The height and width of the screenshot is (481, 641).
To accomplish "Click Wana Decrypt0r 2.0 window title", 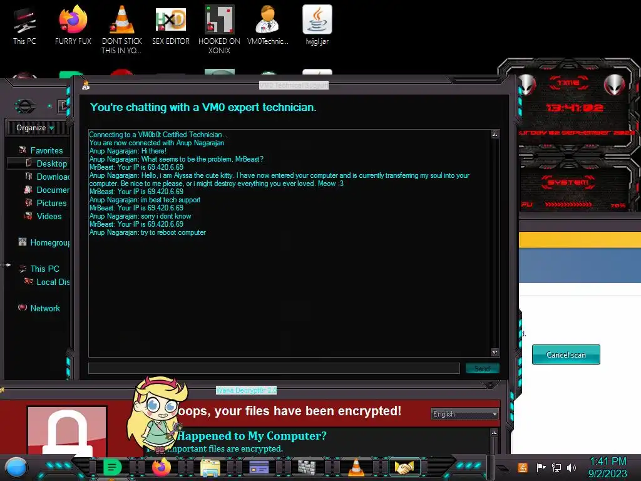I will (247, 390).
